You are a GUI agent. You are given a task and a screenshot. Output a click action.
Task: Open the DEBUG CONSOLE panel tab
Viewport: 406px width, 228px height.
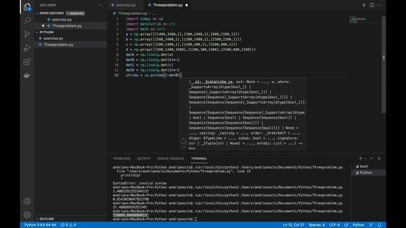coord(171,158)
